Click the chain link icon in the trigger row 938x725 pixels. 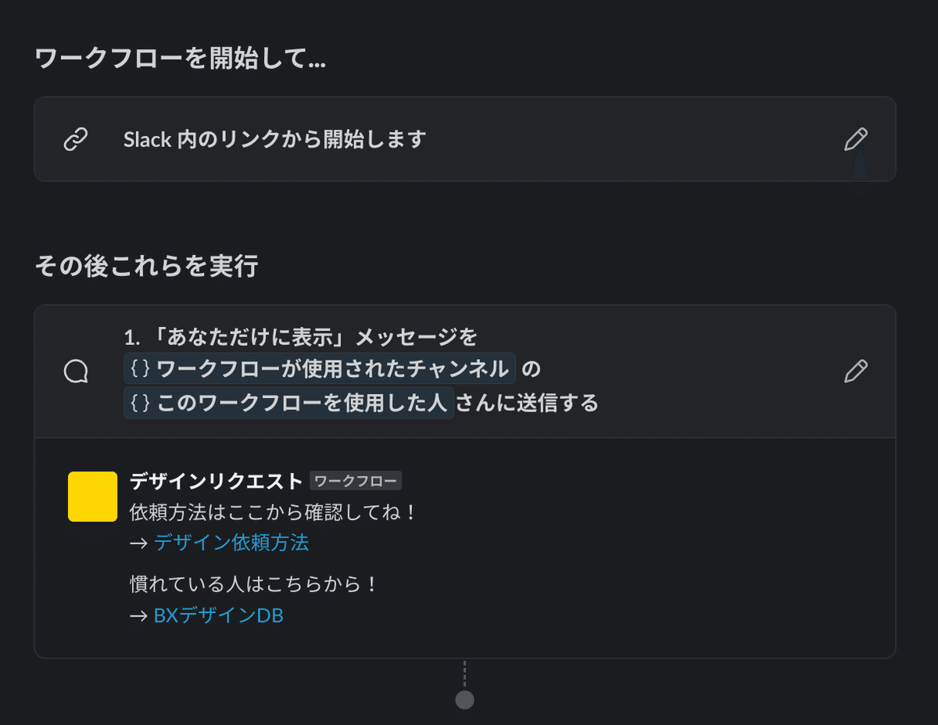click(x=75, y=140)
